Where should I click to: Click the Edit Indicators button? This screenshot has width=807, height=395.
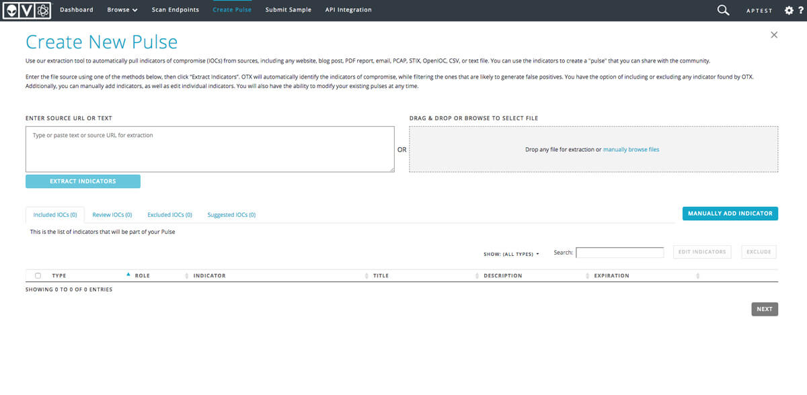point(702,252)
